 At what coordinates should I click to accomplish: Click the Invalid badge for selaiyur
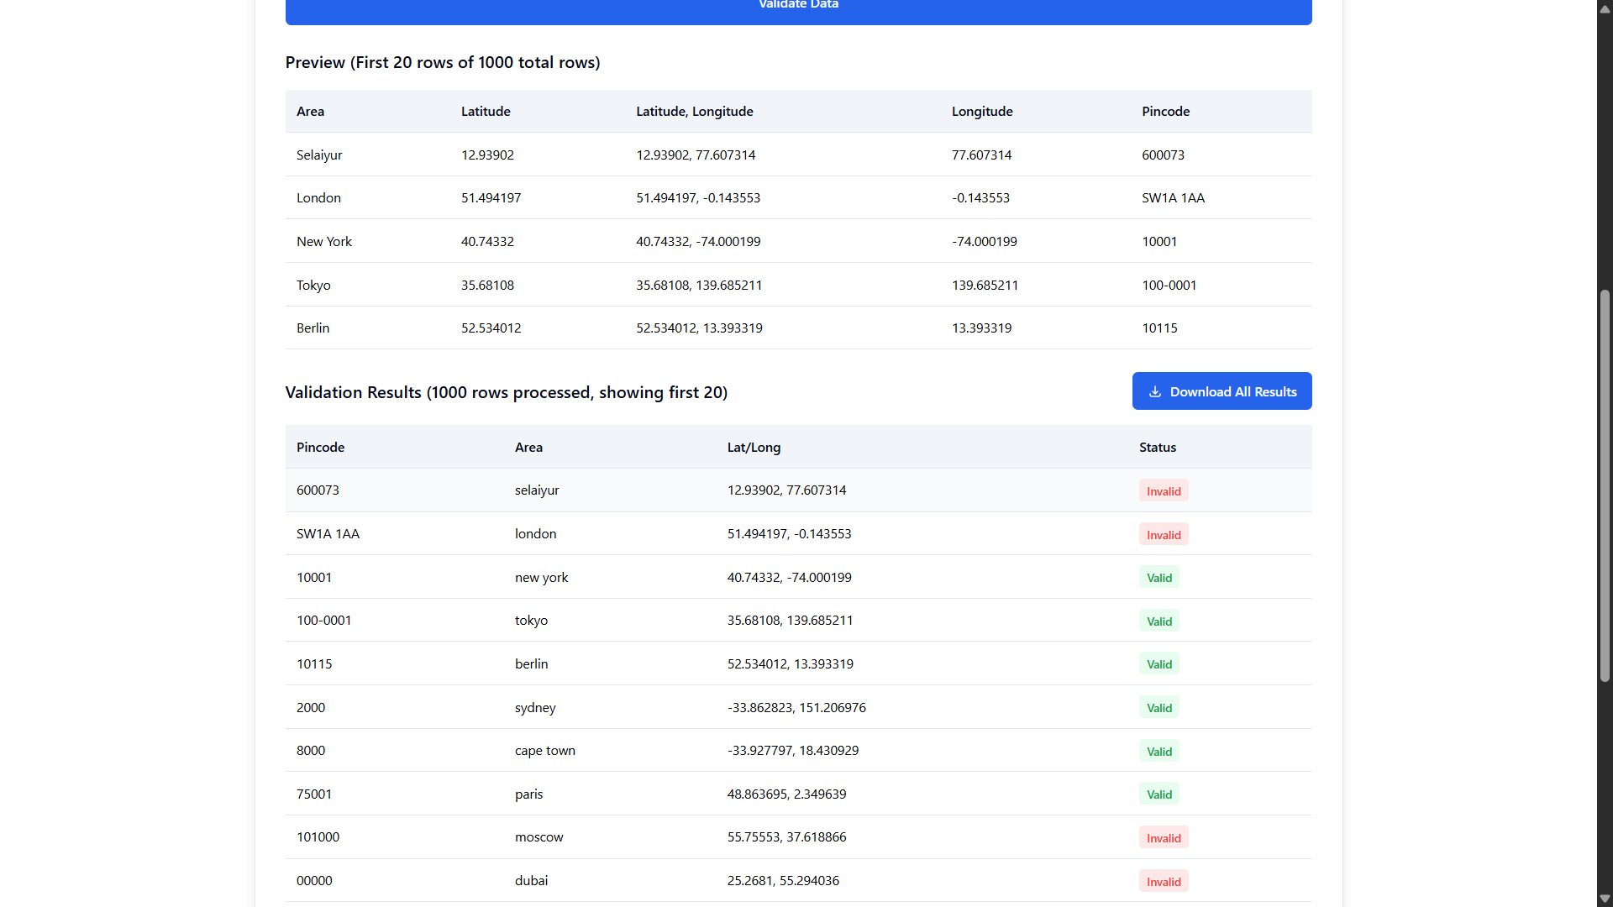(1163, 491)
